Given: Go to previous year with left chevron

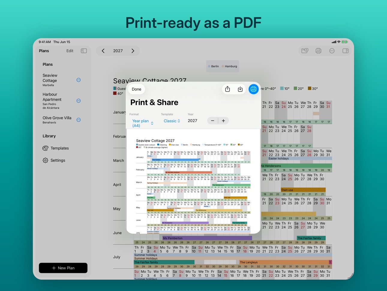Looking at the screenshot, I should [x=103, y=51].
